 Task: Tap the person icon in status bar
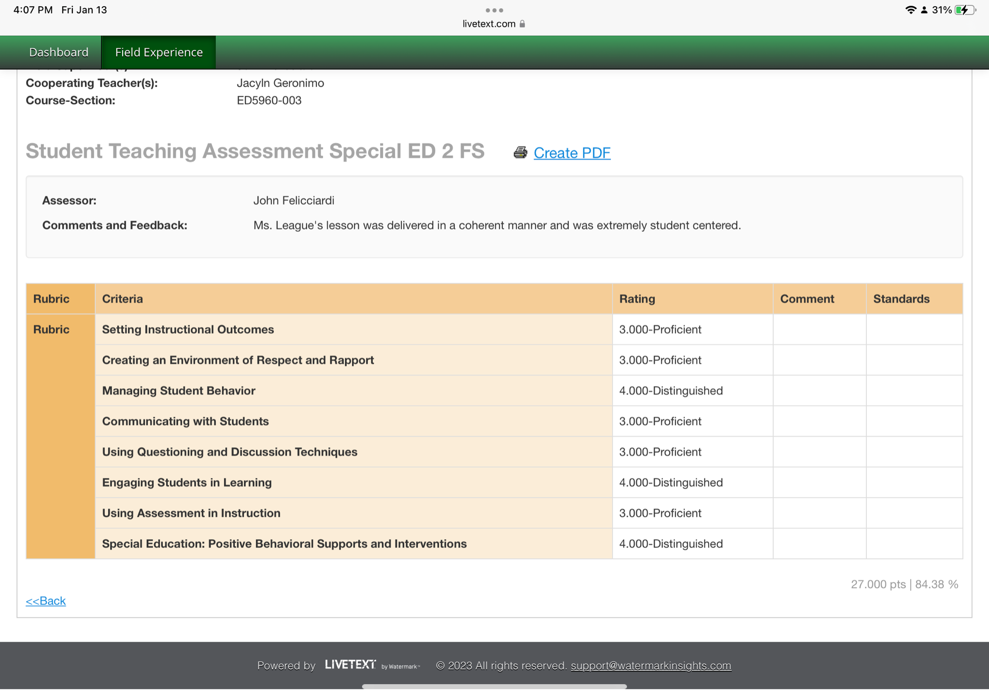coord(924,10)
